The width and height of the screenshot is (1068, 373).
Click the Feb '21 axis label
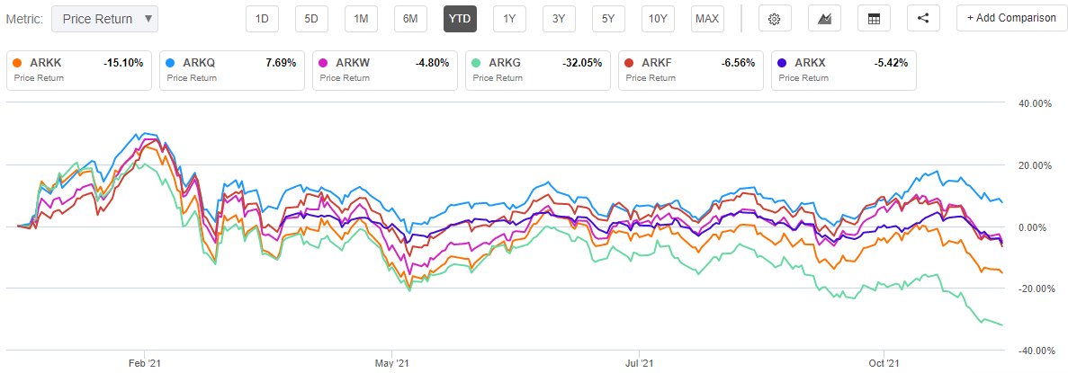point(144,364)
